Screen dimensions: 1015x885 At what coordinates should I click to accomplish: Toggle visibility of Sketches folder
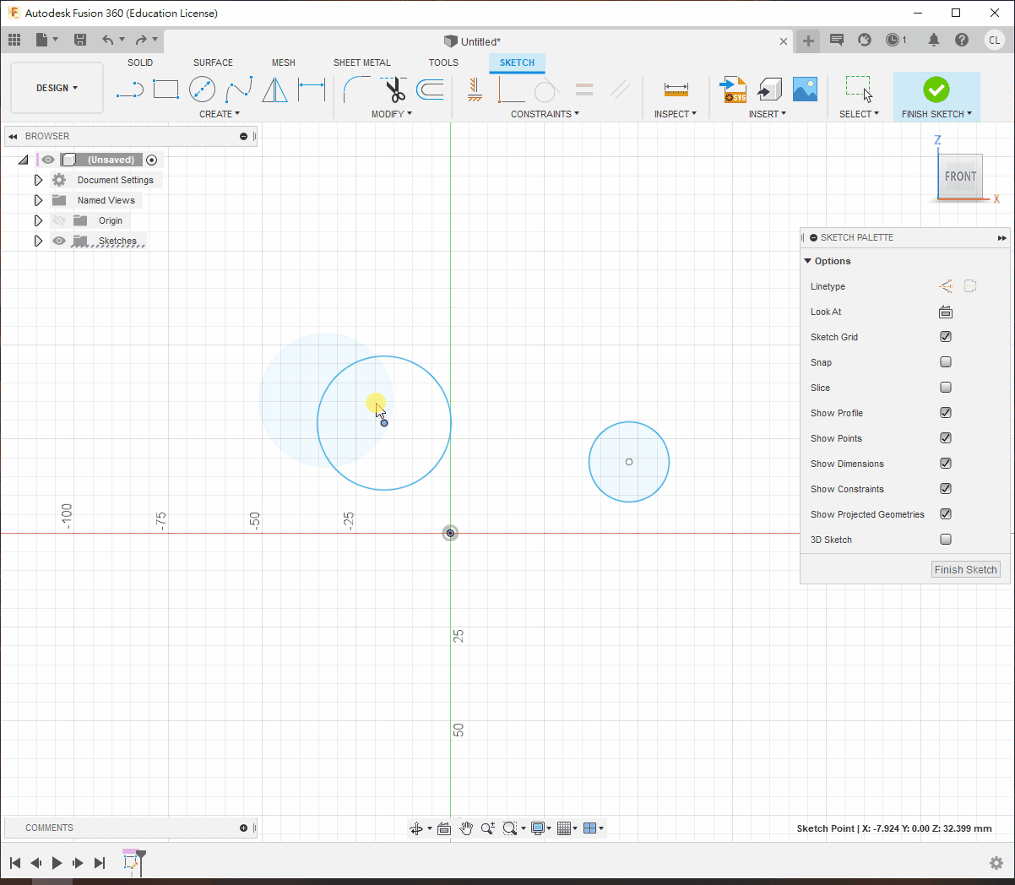[59, 242]
